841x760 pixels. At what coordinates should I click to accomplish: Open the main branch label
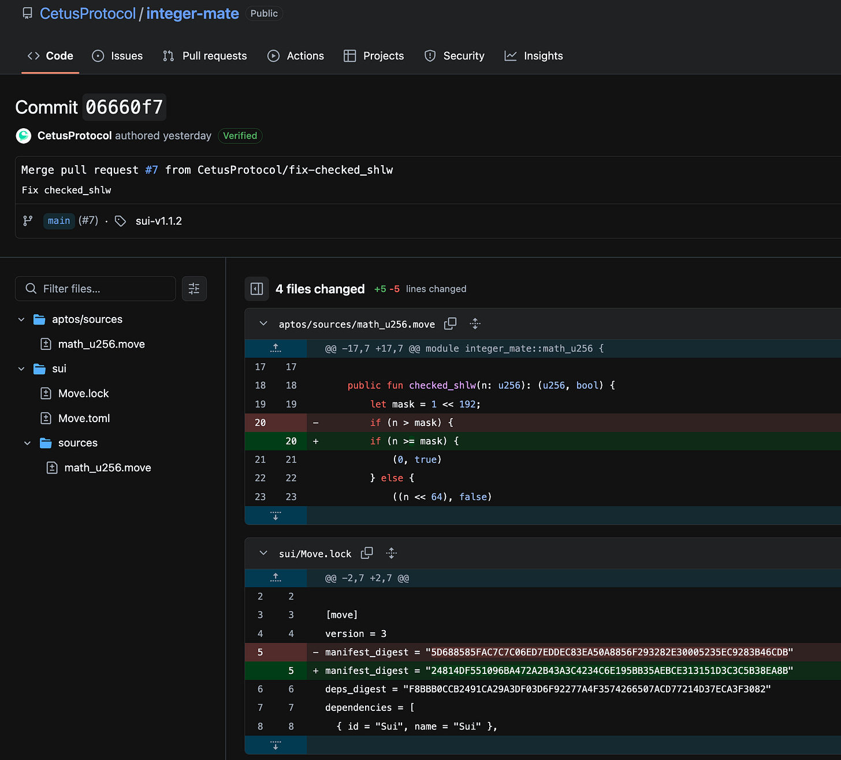pyautogui.click(x=59, y=221)
